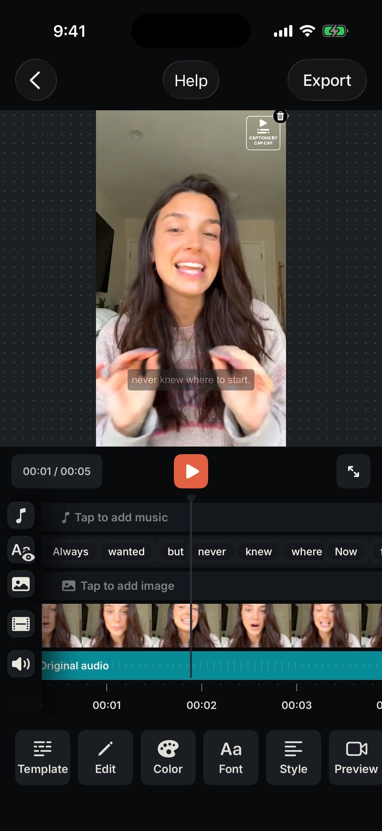Screen dimensions: 382x831
Task: Select the caption word "wanted"
Action: coord(126,552)
